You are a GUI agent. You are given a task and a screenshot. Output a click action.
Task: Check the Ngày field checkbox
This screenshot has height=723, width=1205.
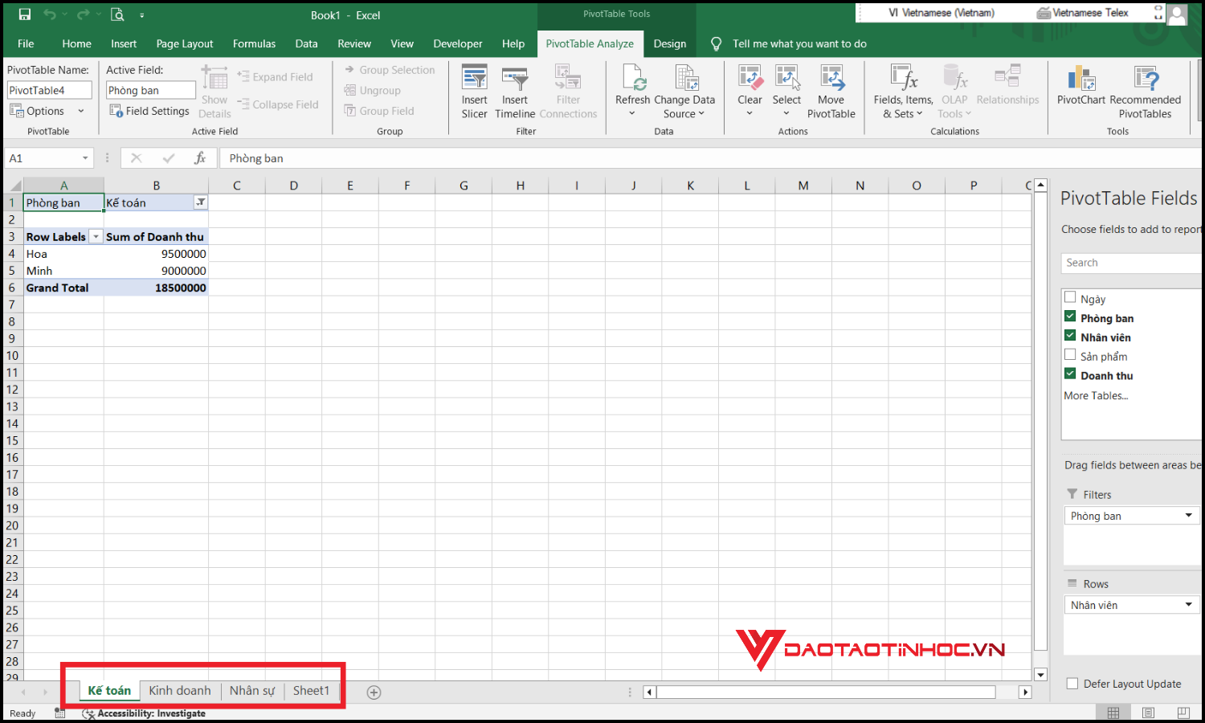(x=1070, y=296)
